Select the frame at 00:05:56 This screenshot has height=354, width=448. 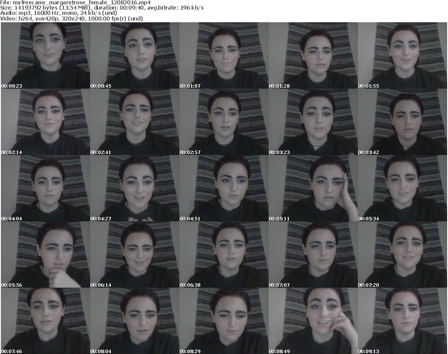45,254
